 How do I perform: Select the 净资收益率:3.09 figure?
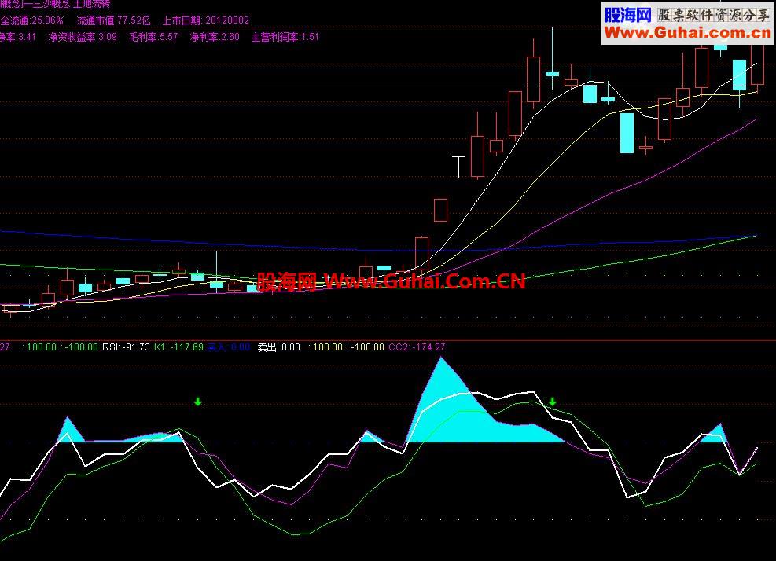[x=83, y=37]
